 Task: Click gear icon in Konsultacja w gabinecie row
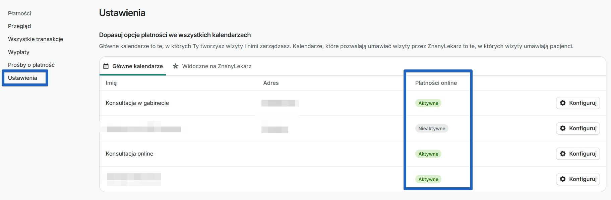(x=563, y=103)
